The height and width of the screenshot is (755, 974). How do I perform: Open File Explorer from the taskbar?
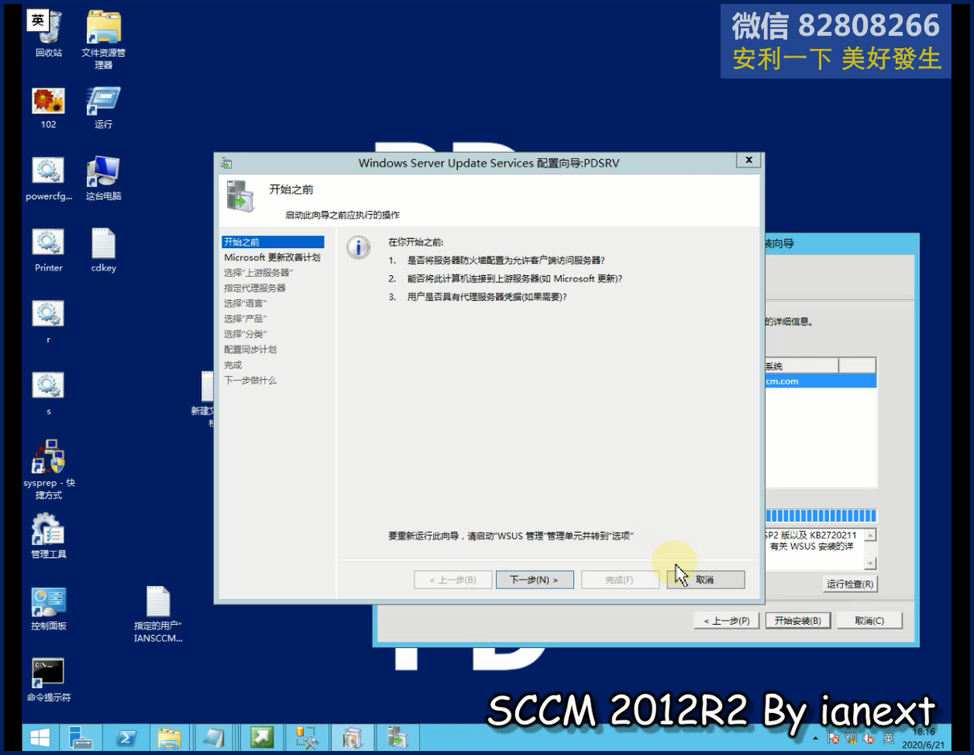(169, 737)
